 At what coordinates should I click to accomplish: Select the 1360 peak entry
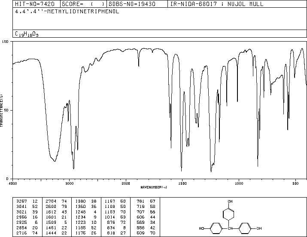pos(80,207)
